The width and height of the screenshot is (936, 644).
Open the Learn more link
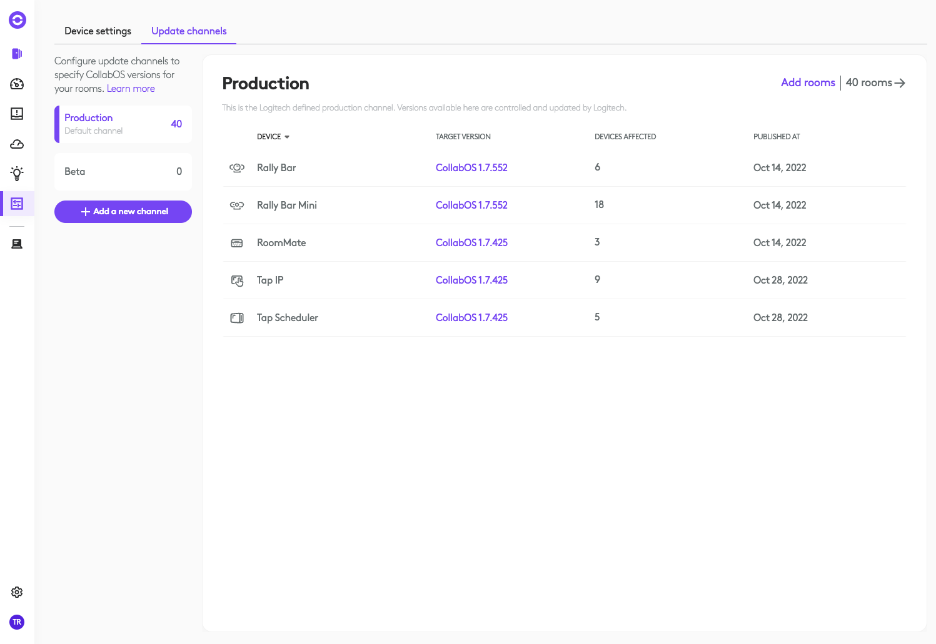pos(131,89)
